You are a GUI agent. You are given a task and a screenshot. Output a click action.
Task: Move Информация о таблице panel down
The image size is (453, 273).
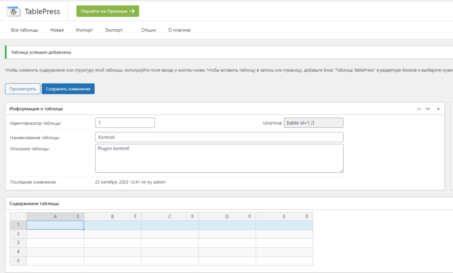[428, 109]
